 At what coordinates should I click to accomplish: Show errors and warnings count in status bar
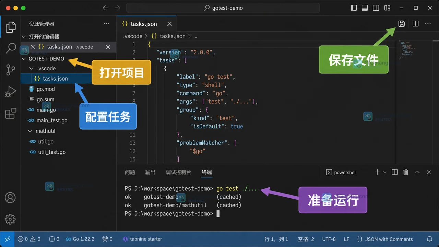click(29, 239)
